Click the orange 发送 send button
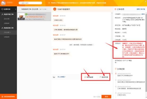Screen dimensions: 147x99 click(106, 97)
